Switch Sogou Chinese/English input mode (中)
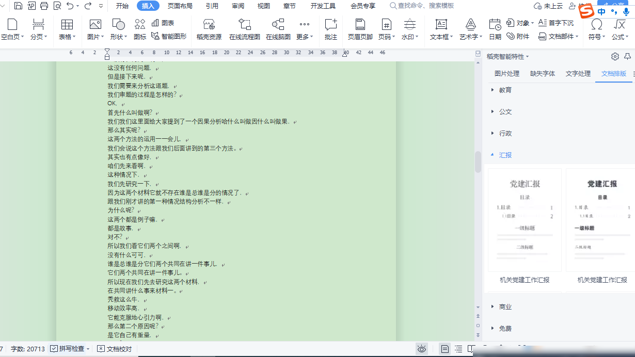The image size is (635, 357). tap(601, 11)
